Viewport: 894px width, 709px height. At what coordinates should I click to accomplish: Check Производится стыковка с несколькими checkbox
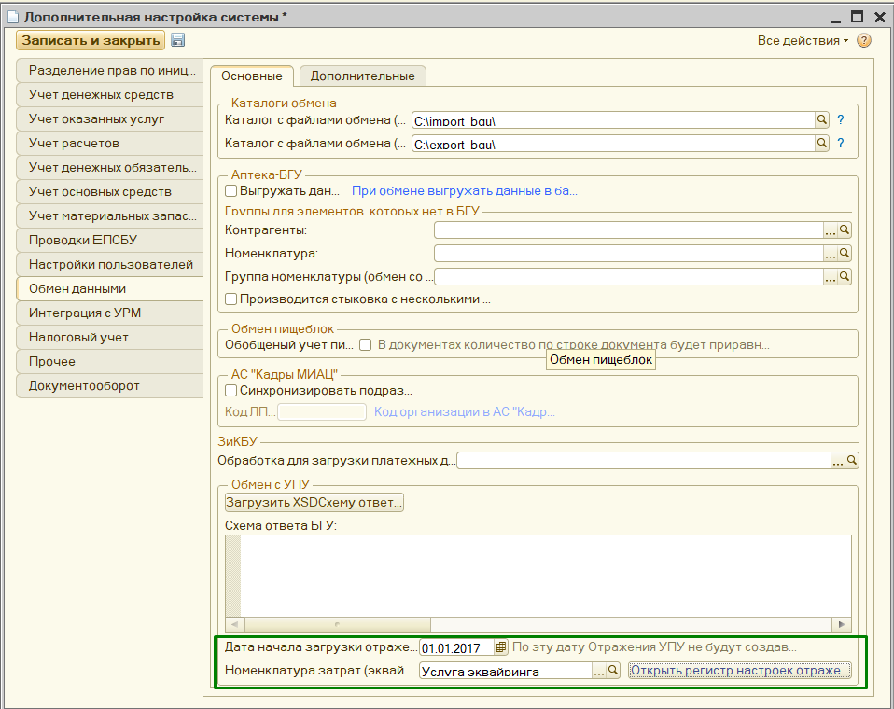pos(231,299)
